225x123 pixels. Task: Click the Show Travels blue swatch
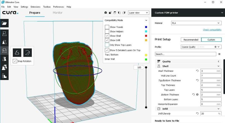pos(146,27)
